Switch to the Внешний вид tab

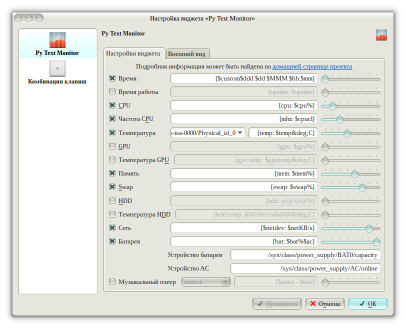coord(188,54)
